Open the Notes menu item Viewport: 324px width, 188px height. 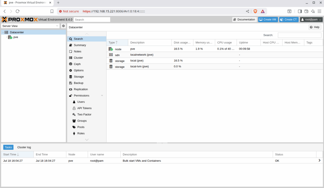tap(87, 52)
